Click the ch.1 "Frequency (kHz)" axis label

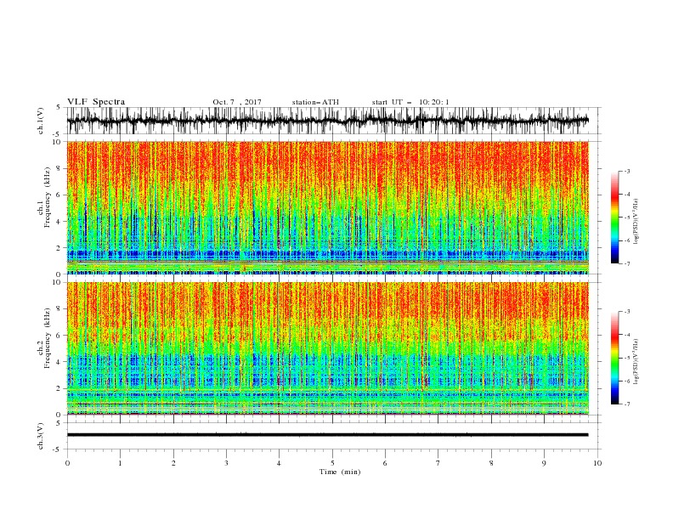click(48, 195)
